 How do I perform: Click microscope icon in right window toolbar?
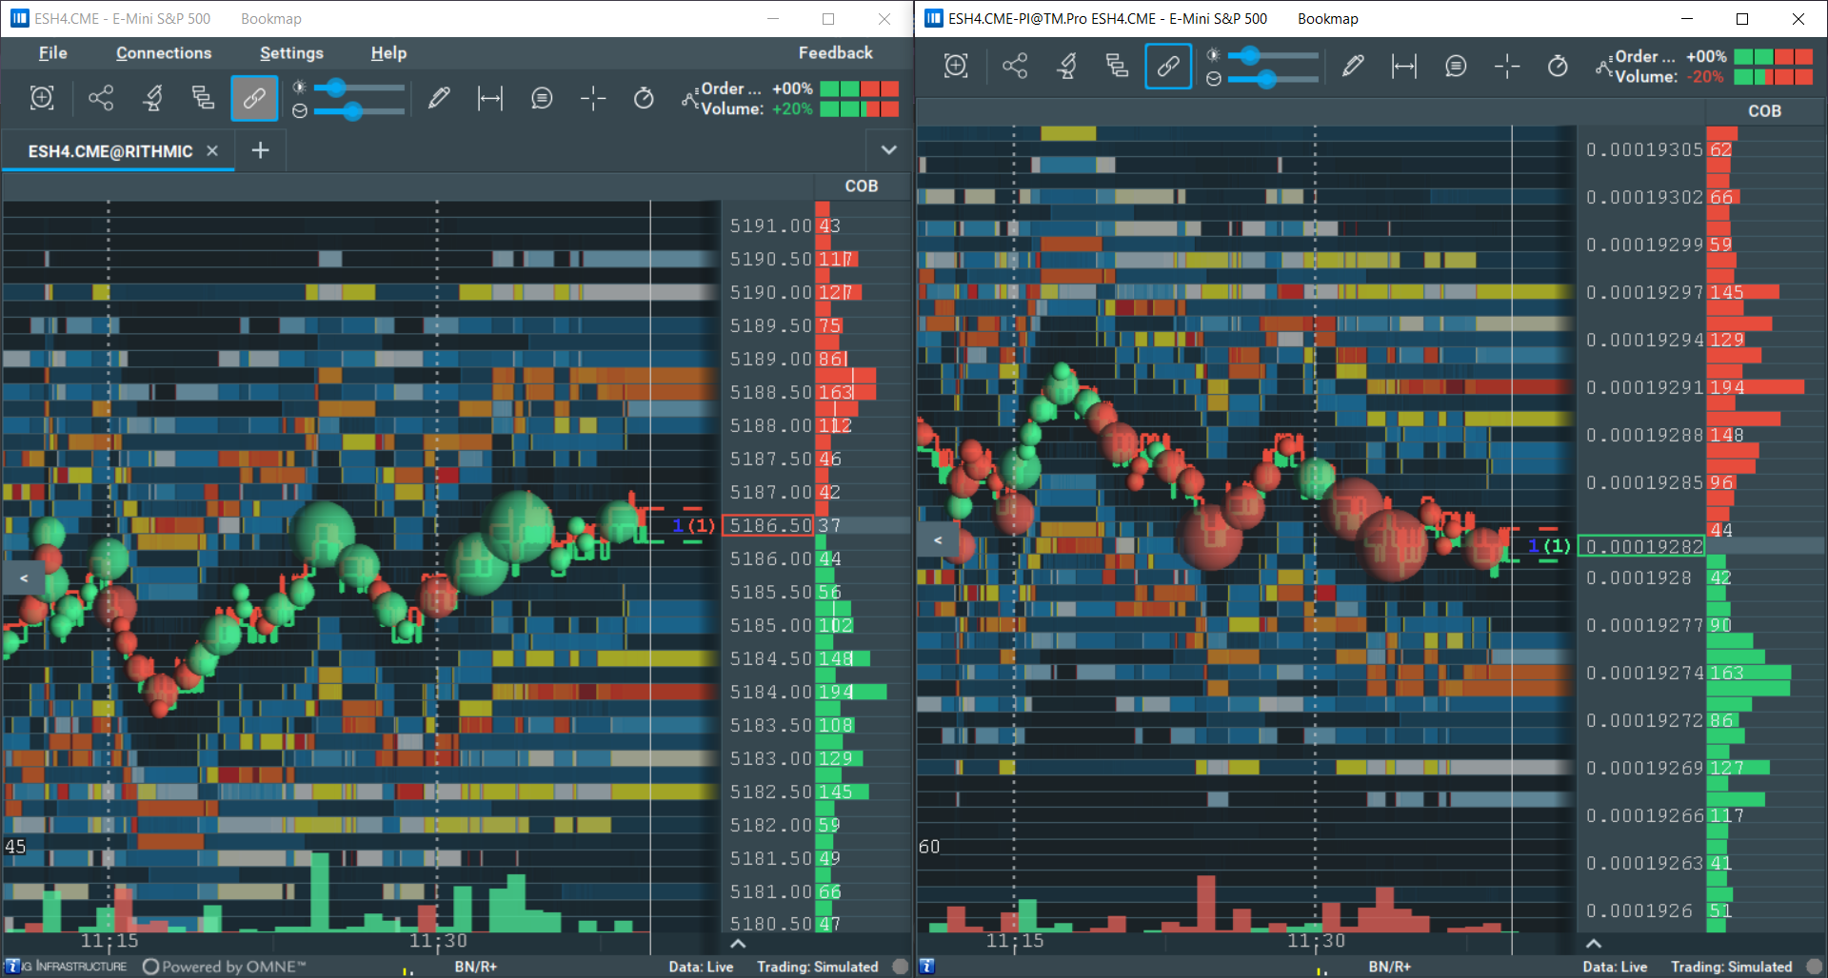[1066, 66]
